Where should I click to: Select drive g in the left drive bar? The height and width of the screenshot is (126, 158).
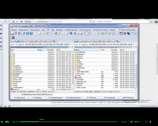coord(31,41)
